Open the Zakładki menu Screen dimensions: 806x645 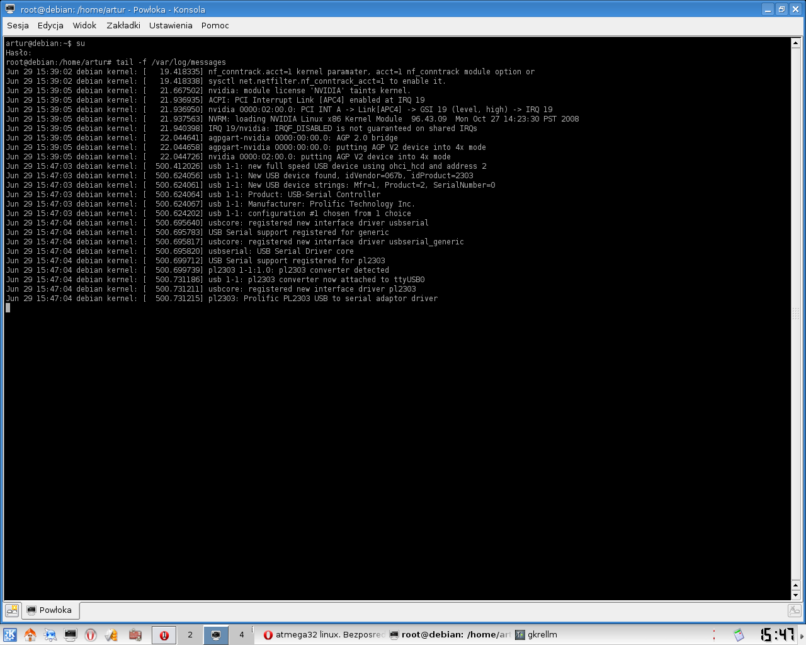123,26
